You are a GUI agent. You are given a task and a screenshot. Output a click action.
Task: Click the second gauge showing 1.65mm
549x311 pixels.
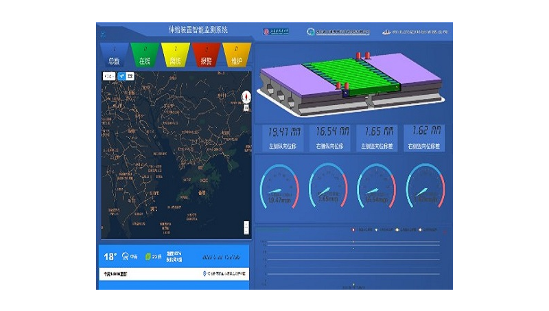[x=328, y=186]
